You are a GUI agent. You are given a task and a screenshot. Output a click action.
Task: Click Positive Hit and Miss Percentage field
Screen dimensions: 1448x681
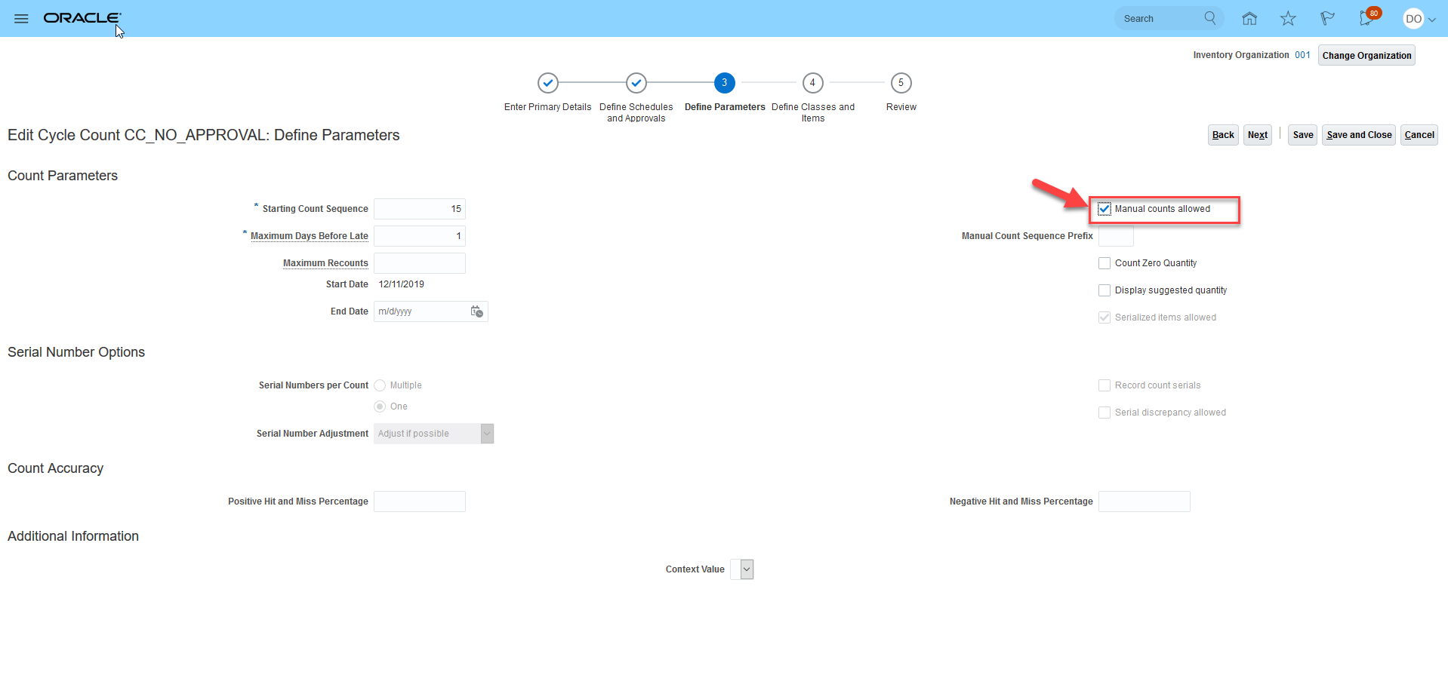pos(420,502)
